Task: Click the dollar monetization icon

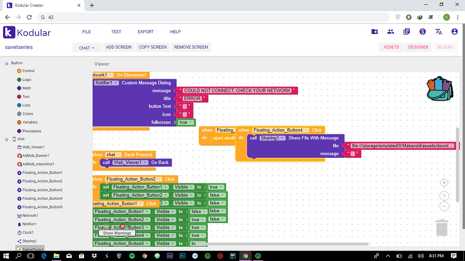Action: [422, 31]
